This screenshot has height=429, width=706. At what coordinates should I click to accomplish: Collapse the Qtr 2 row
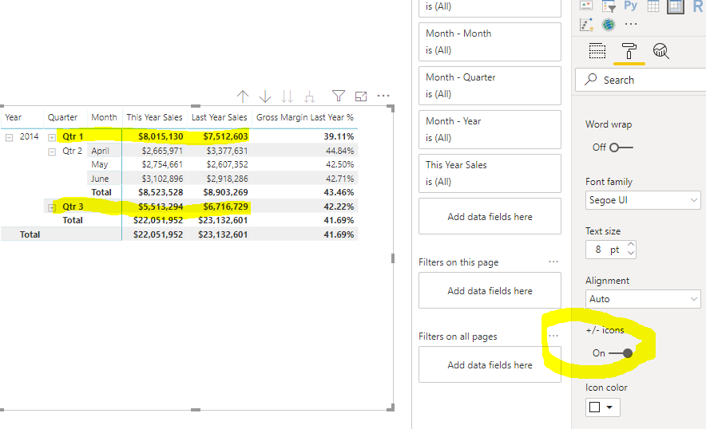pyautogui.click(x=52, y=152)
